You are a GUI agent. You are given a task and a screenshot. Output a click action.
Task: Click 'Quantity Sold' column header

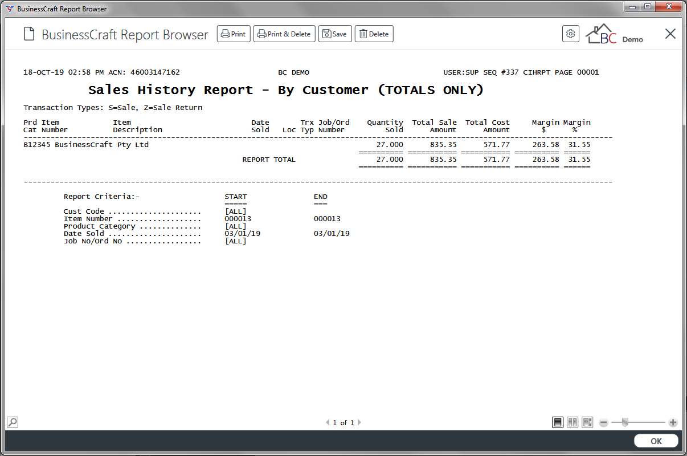tap(385, 126)
